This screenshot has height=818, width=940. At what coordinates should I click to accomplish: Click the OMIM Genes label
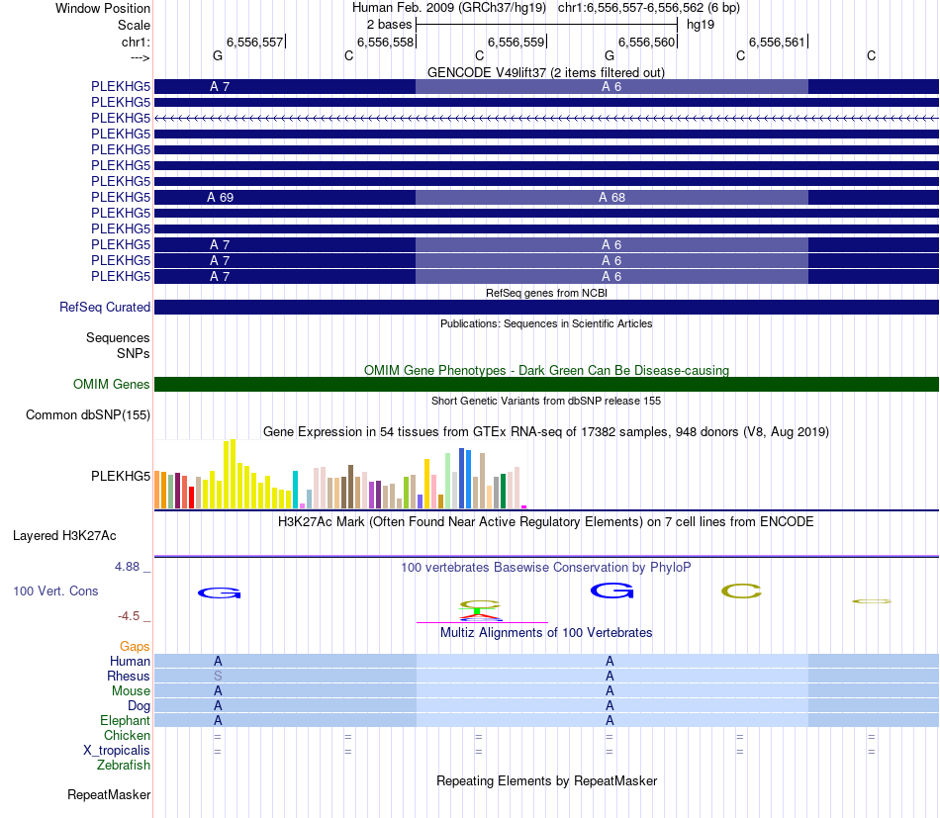111,384
